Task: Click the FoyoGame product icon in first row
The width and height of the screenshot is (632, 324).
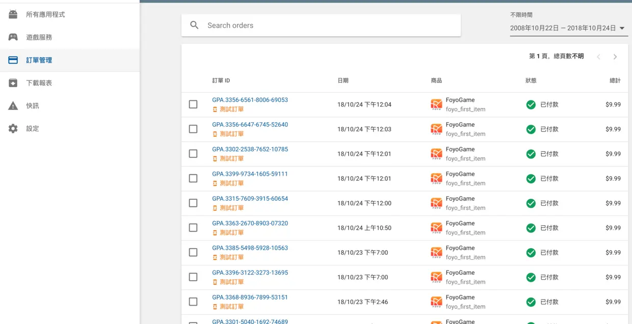Action: (436, 104)
